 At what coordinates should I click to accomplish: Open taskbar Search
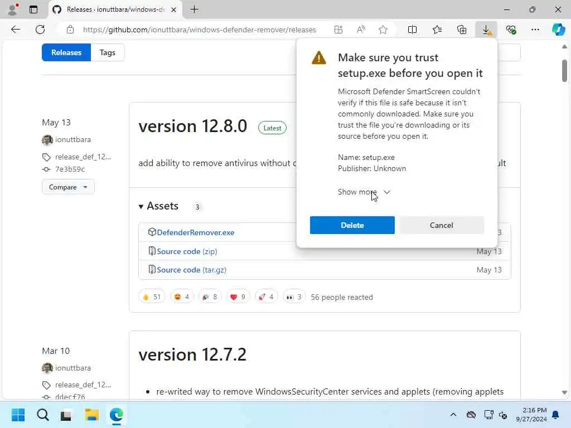42,415
